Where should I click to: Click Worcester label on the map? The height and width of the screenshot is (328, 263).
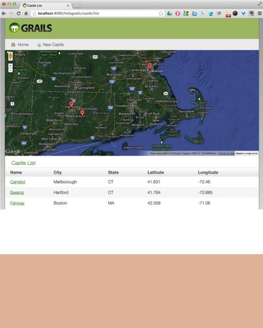point(114,74)
